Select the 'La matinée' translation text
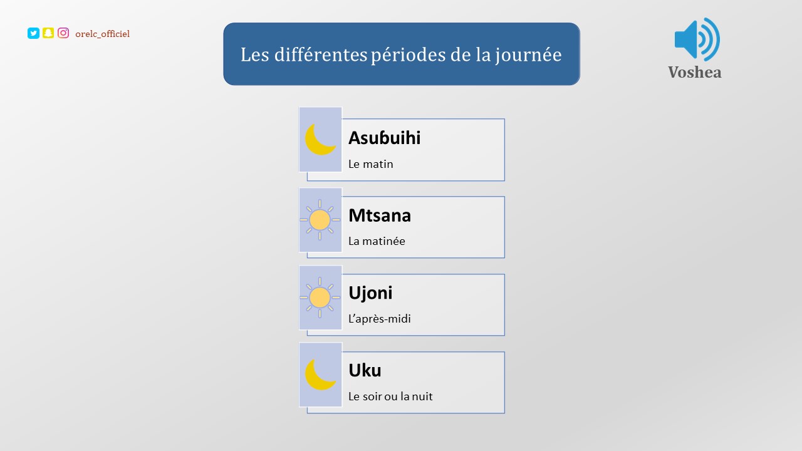 377,241
